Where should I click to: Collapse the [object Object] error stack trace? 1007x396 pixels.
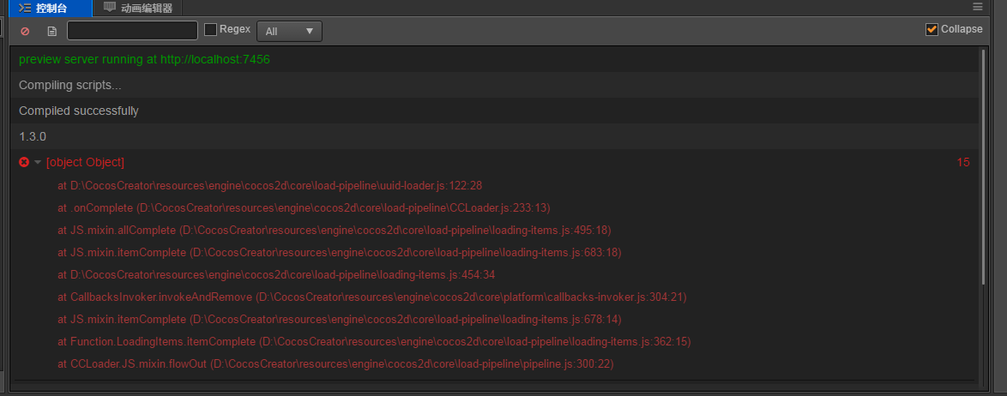click(x=38, y=162)
